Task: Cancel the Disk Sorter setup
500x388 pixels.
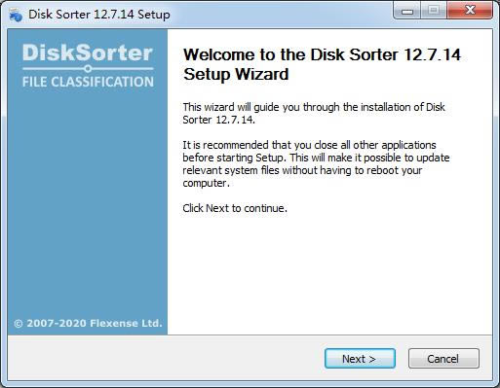Action: click(443, 359)
